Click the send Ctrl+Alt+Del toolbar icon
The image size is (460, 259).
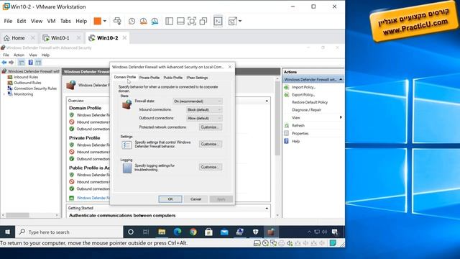[117, 21]
